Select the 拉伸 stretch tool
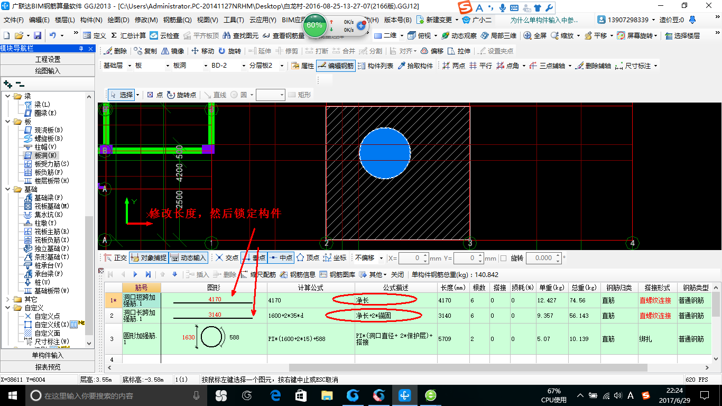 point(459,51)
